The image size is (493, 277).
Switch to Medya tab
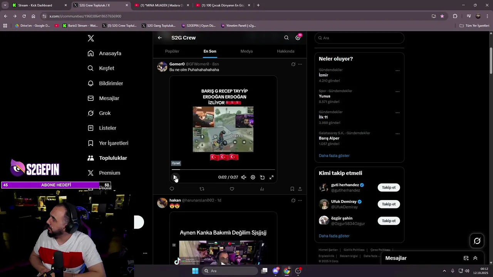246,51
